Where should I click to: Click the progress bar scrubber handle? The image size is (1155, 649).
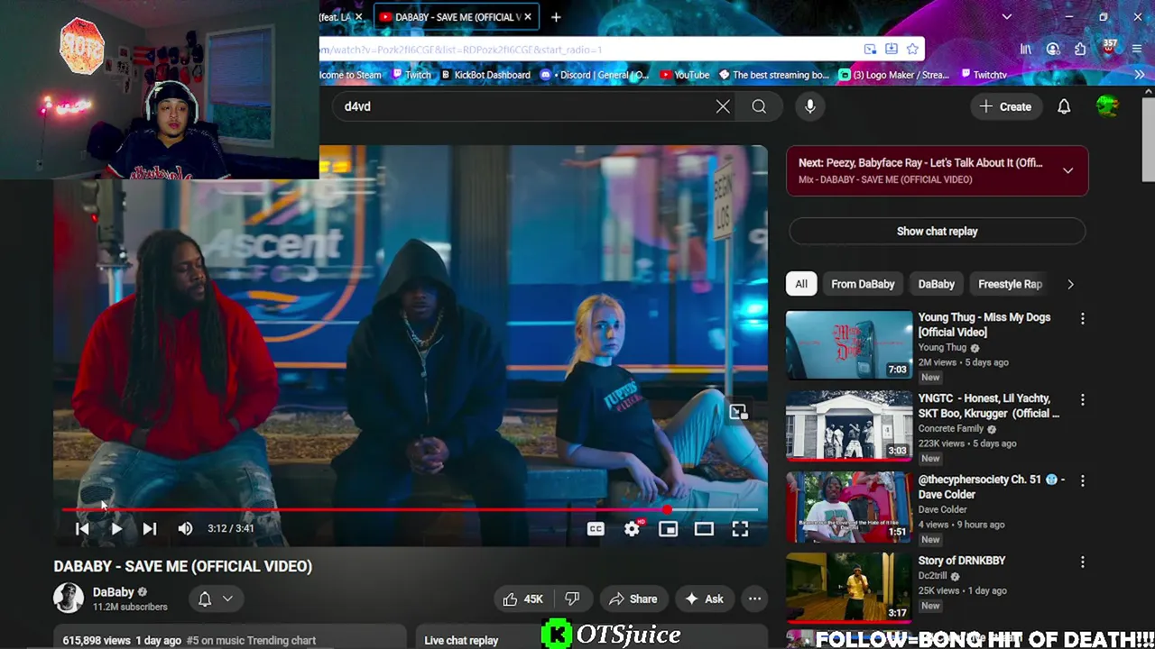click(667, 510)
